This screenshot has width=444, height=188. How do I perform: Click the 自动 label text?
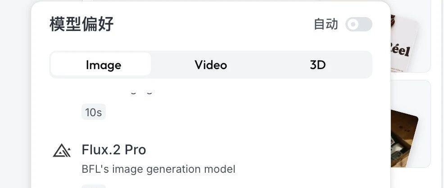[x=326, y=24]
